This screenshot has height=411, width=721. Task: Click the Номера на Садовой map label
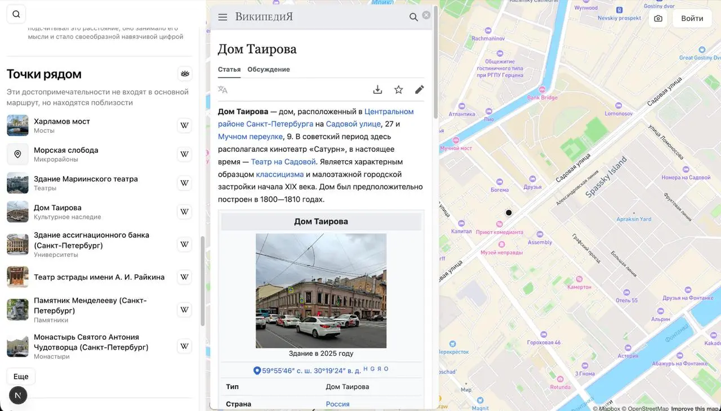(686, 178)
